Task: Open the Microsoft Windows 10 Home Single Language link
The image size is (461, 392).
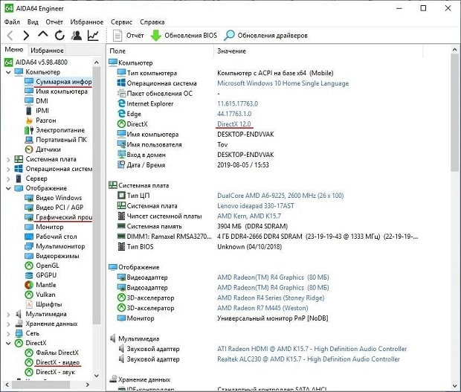Action: pyautogui.click(x=283, y=83)
